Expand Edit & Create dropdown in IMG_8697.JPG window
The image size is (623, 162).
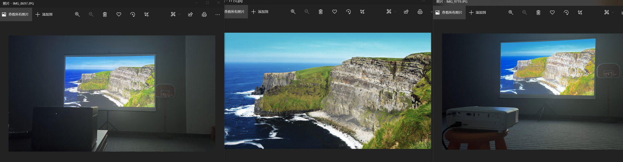pos(175,15)
